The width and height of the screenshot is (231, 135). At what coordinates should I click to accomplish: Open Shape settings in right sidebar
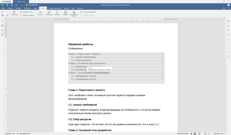pos(228,39)
